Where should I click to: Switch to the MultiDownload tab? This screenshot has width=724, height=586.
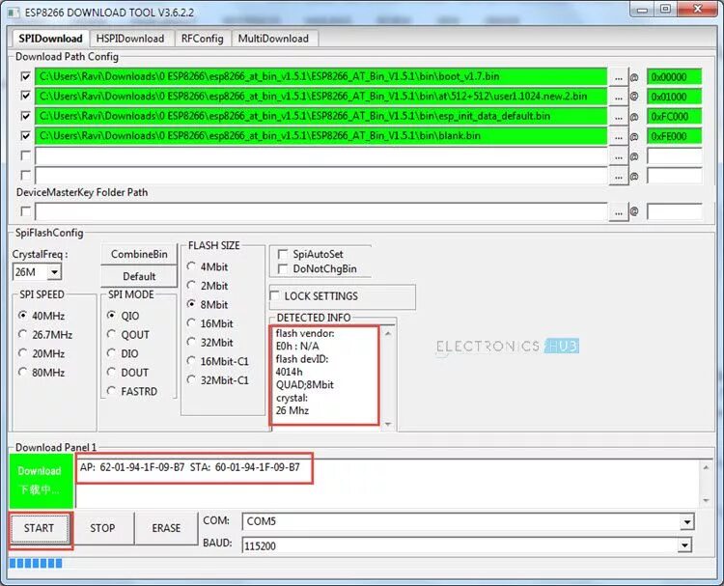[273, 39]
